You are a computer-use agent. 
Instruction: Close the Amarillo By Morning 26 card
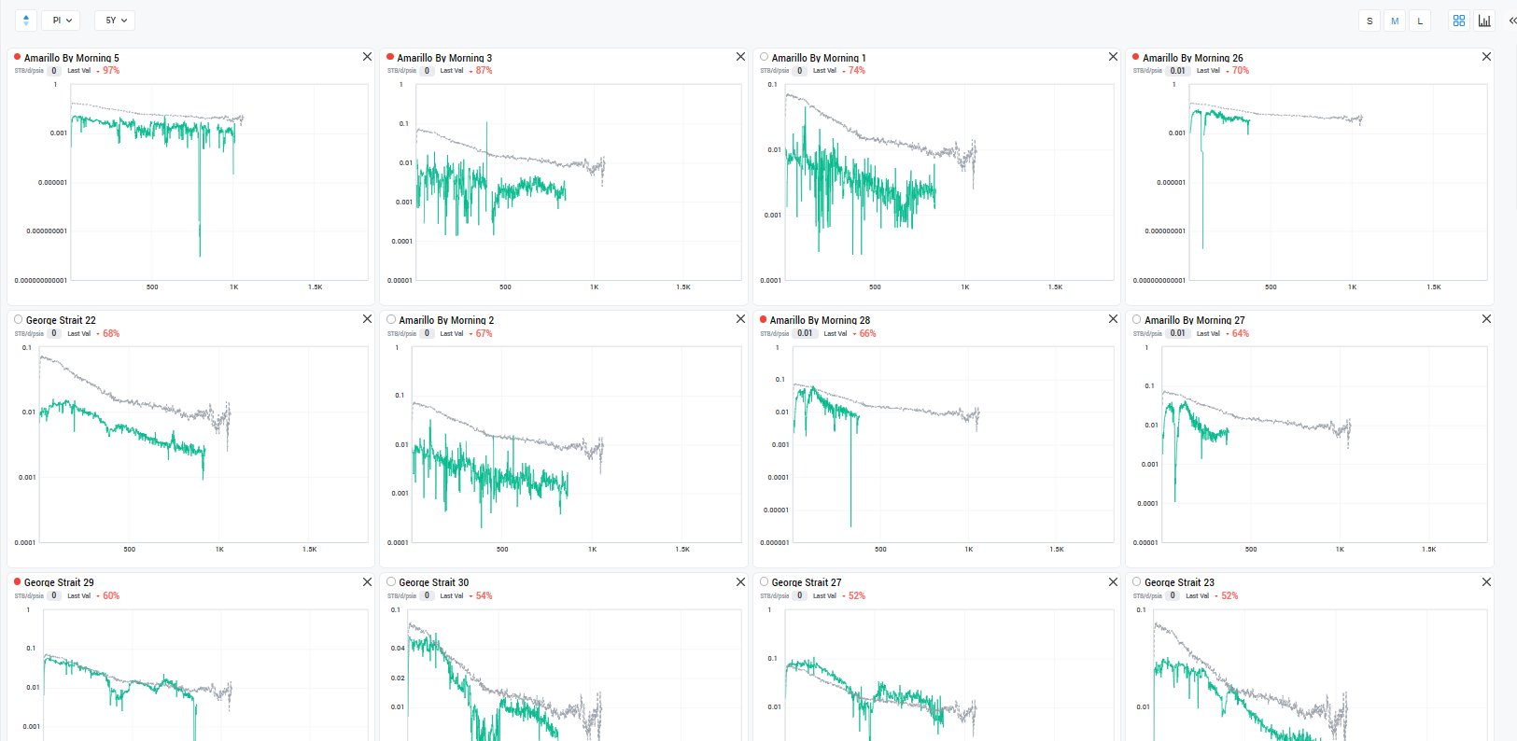[x=1486, y=57]
